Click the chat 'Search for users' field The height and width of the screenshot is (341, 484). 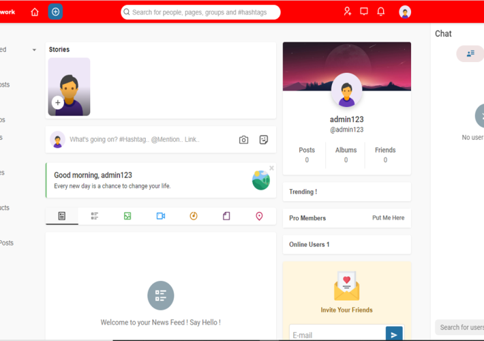460,327
